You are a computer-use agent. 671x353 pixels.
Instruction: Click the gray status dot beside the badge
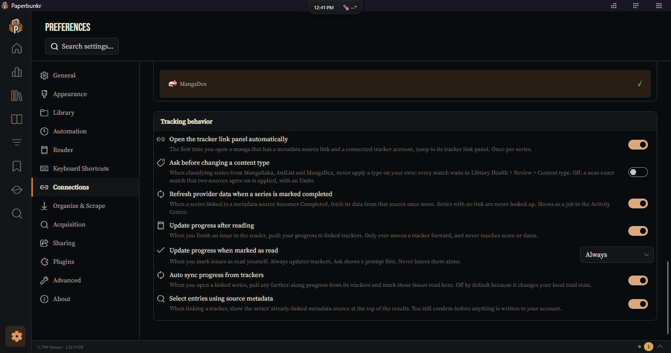[x=640, y=347]
